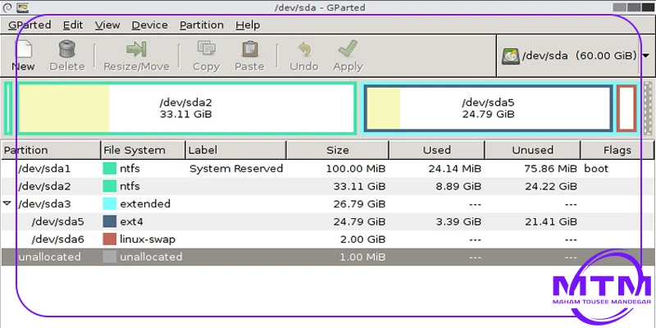This screenshot has width=656, height=328.
Task: Sort the list by Size column header
Action: 337,150
